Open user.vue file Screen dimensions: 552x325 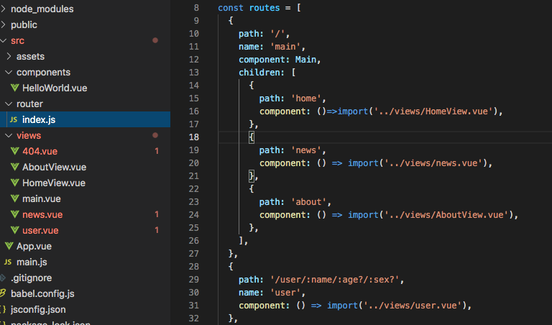coord(40,230)
